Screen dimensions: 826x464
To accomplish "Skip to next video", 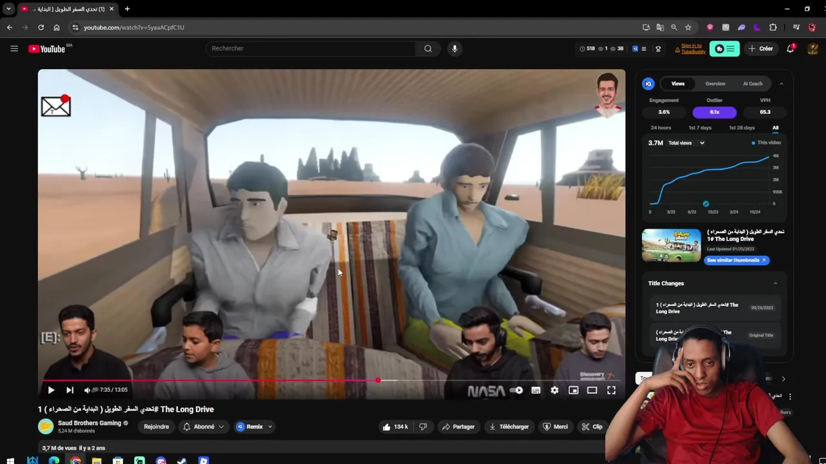I will [70, 390].
